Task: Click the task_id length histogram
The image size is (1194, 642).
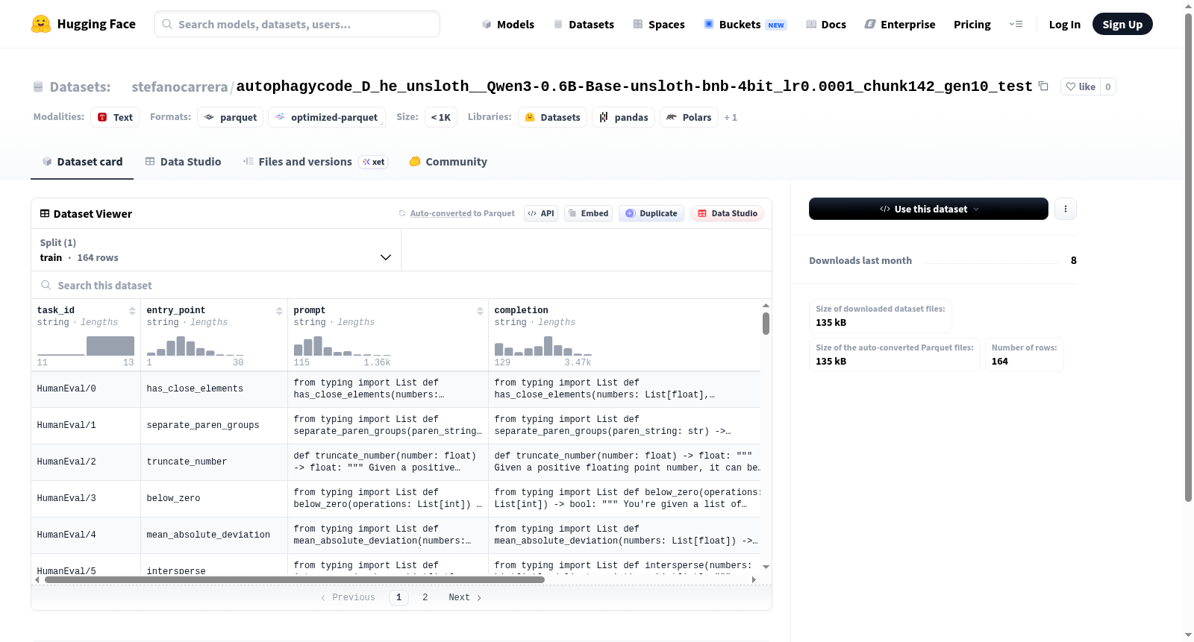Action: (x=86, y=346)
